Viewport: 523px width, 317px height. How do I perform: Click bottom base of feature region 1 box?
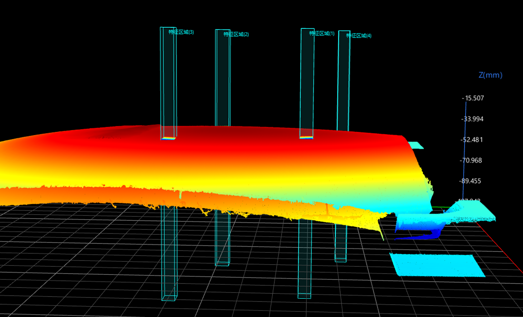304,296
